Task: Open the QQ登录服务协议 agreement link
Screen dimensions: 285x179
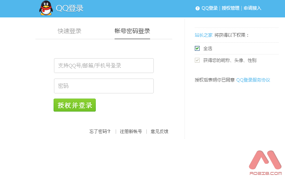Action: [253, 80]
